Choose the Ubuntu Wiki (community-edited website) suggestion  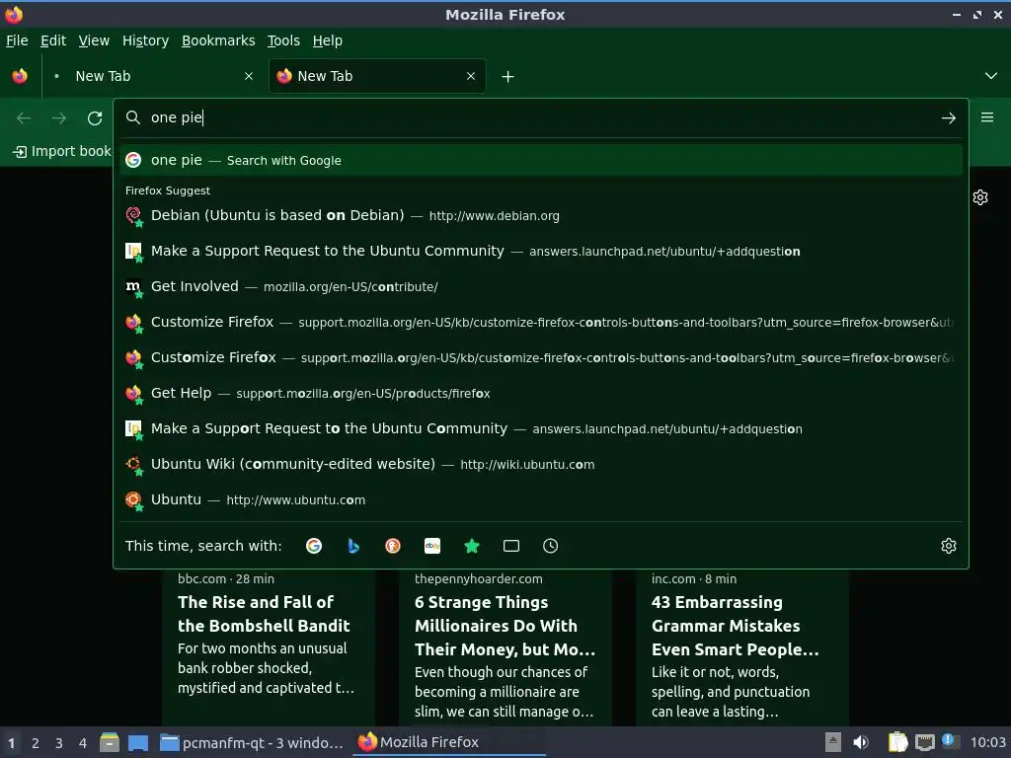pyautogui.click(x=541, y=464)
